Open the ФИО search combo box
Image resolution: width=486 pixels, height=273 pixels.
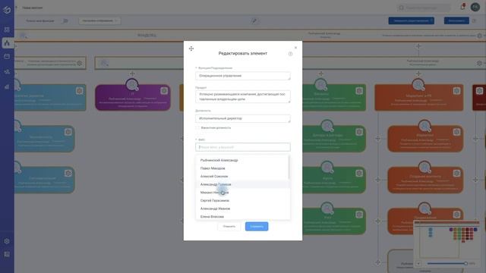(x=243, y=147)
